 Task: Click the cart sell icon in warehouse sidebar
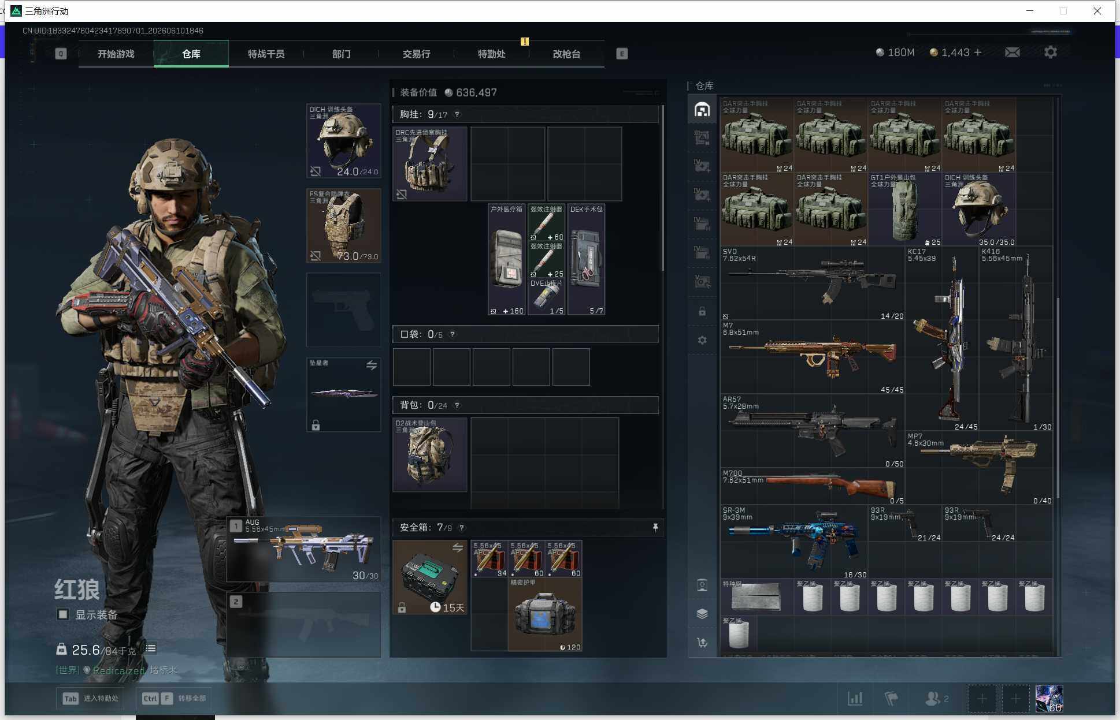pyautogui.click(x=702, y=643)
